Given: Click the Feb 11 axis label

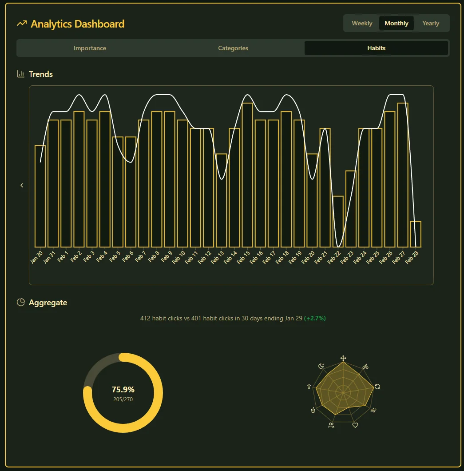Looking at the screenshot, I should point(191,257).
